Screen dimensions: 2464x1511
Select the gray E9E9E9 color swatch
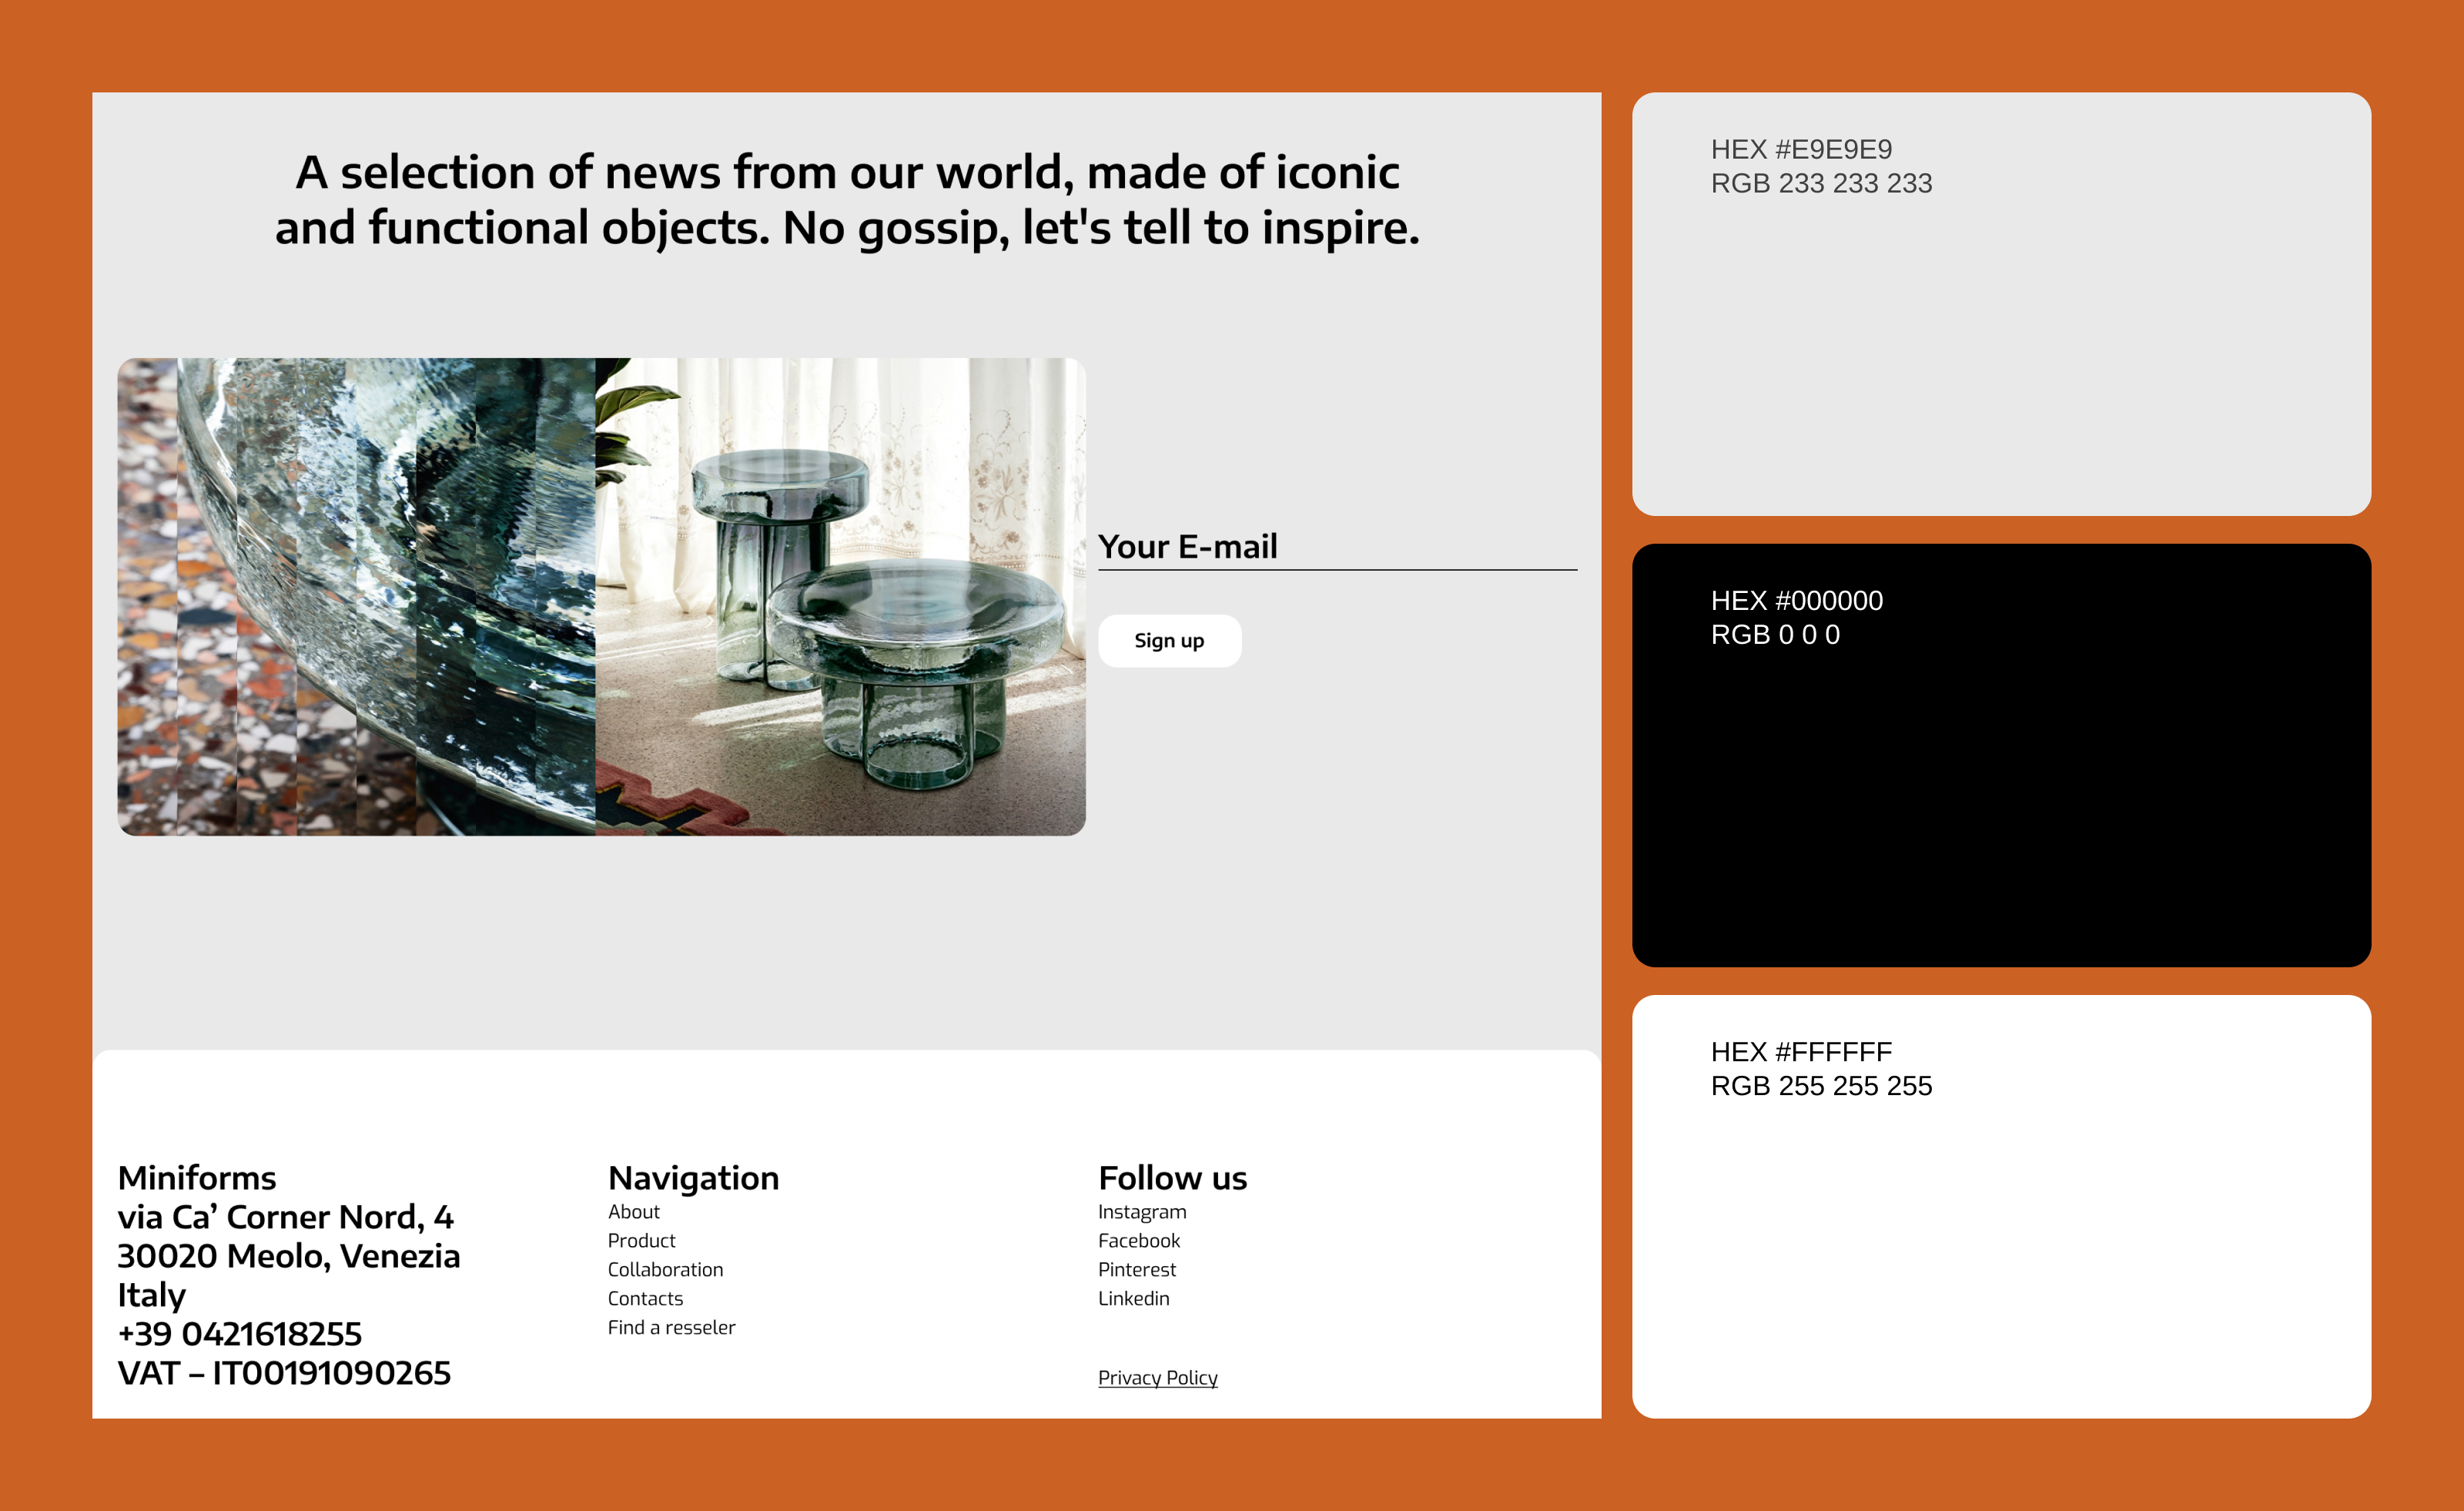(2001, 330)
